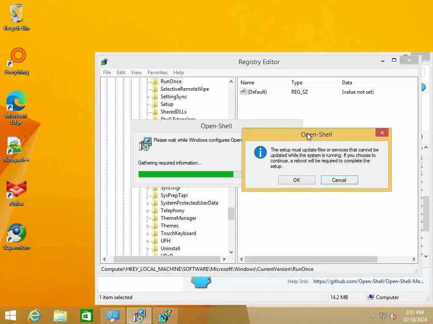Open the r3dfox browser shortcut
The image size is (433, 324).
click(16, 193)
